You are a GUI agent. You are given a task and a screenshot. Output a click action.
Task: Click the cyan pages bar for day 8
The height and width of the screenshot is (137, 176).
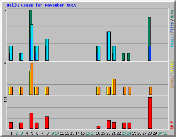(47, 50)
